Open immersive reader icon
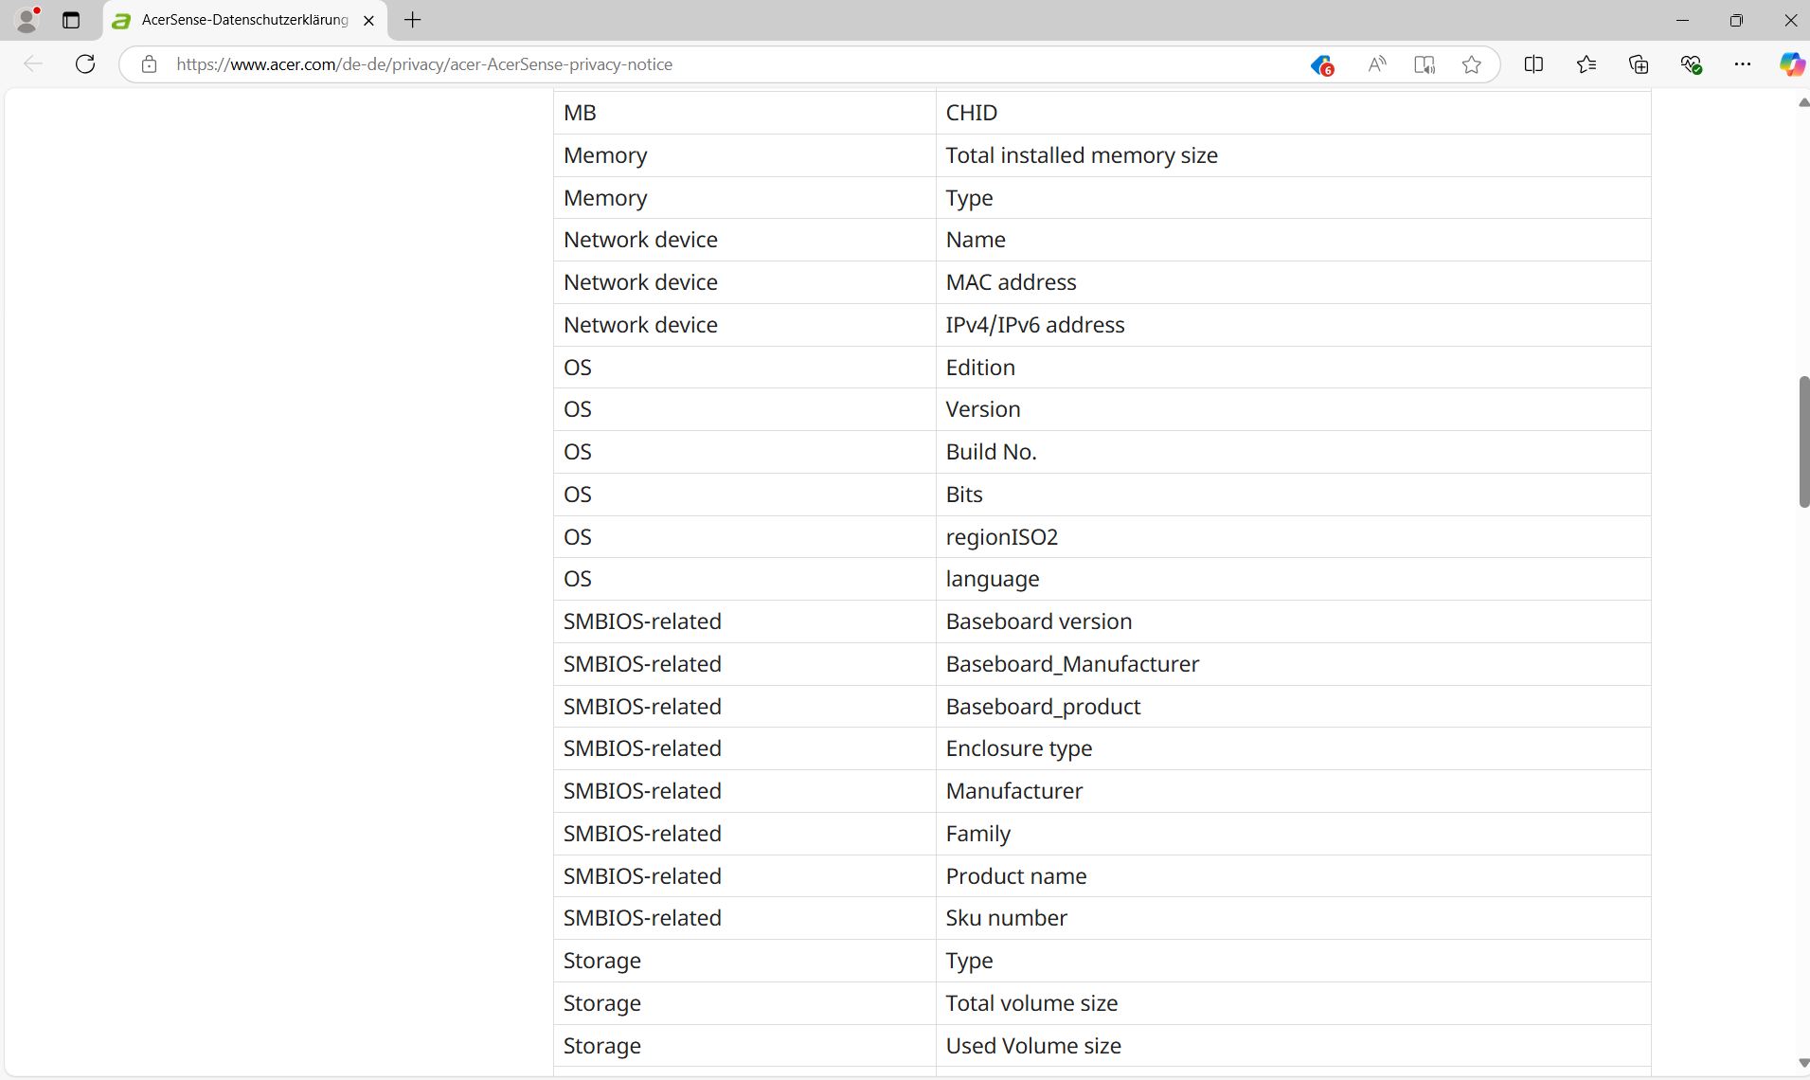 tap(1424, 64)
